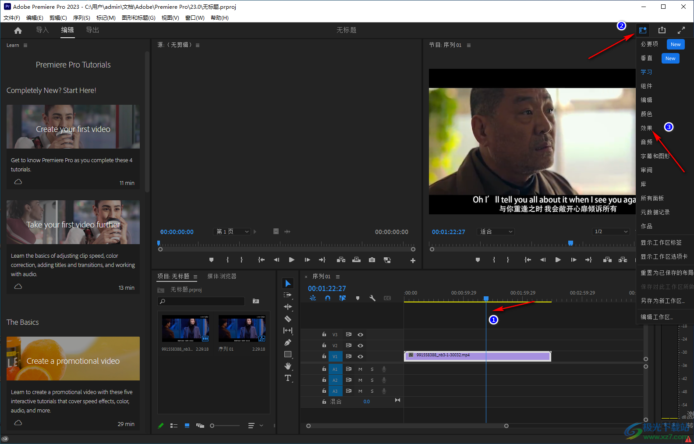Select the Slip tool
This screenshot has height=444, width=694.
click(288, 330)
